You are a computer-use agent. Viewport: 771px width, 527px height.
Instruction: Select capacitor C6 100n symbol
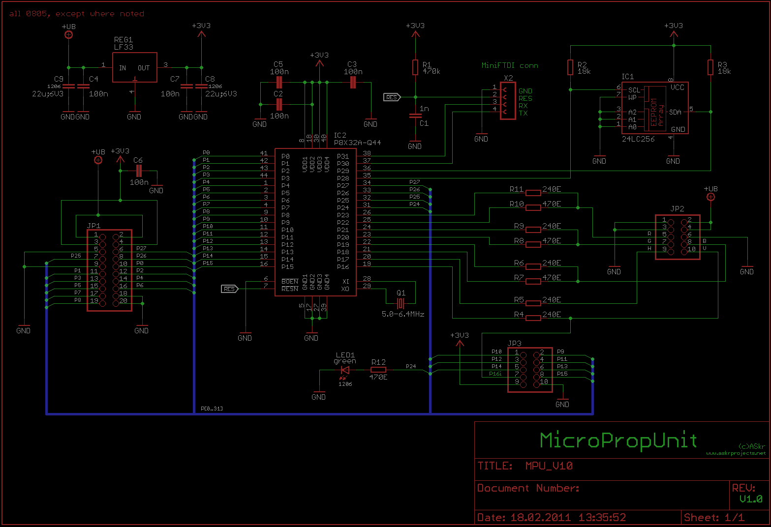click(x=139, y=171)
